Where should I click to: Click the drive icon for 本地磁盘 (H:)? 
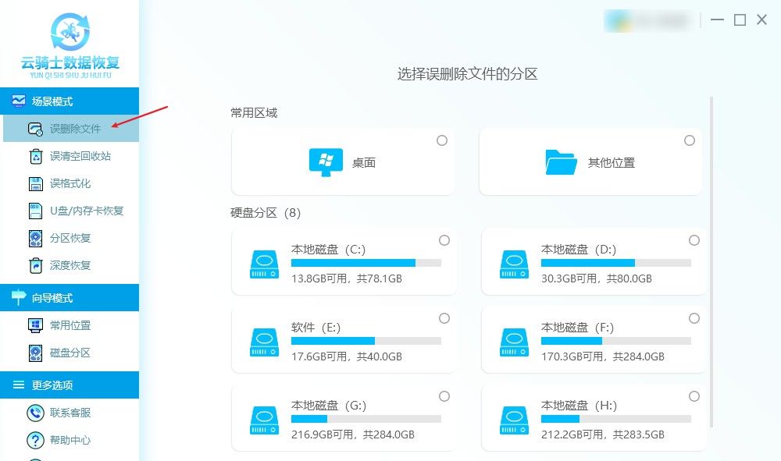pos(514,420)
